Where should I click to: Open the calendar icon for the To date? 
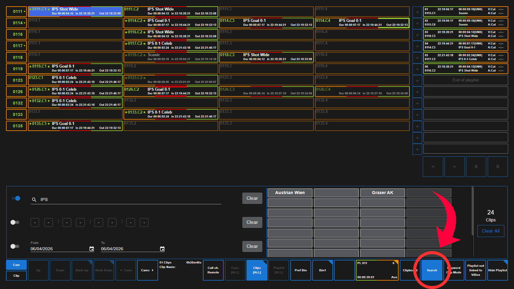click(x=162, y=249)
